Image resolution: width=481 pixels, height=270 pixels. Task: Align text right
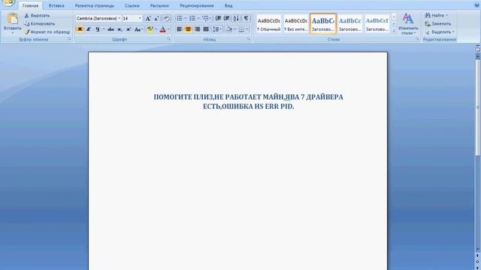(x=197, y=29)
